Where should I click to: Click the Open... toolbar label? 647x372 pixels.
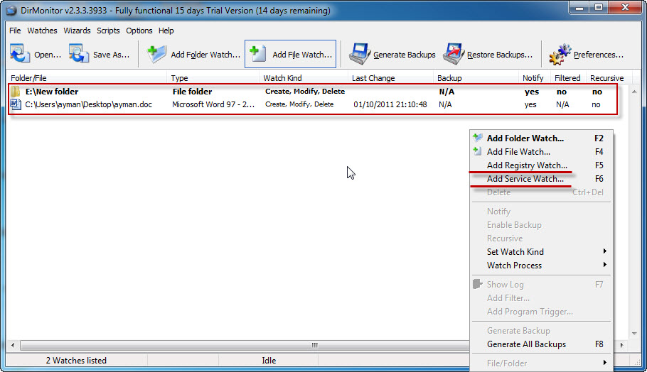[x=48, y=55]
